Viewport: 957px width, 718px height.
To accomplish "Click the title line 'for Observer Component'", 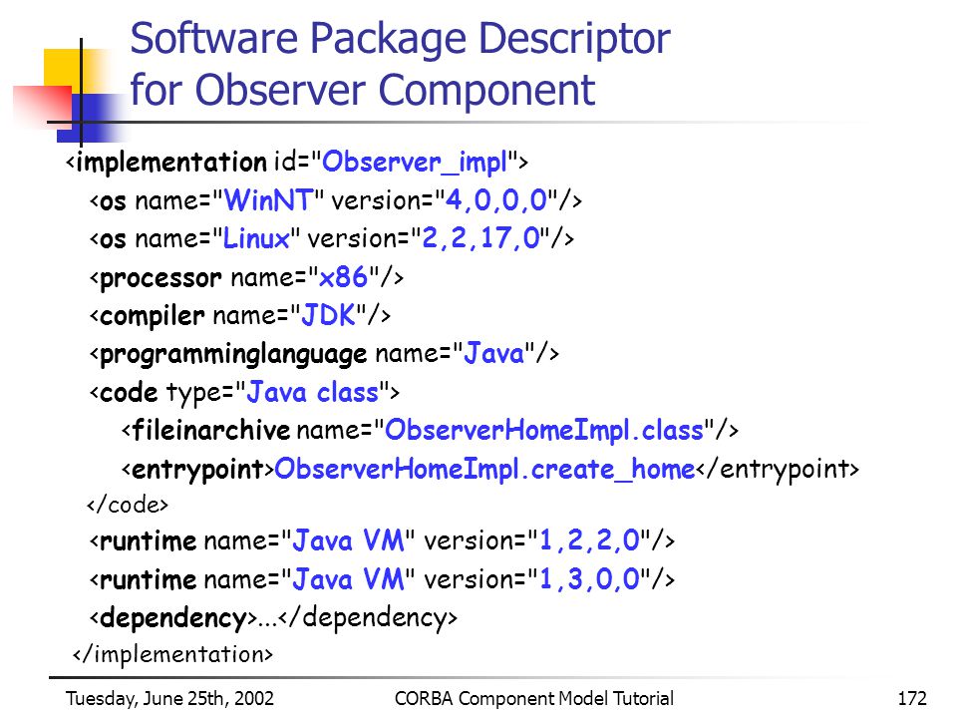I will coord(363,91).
